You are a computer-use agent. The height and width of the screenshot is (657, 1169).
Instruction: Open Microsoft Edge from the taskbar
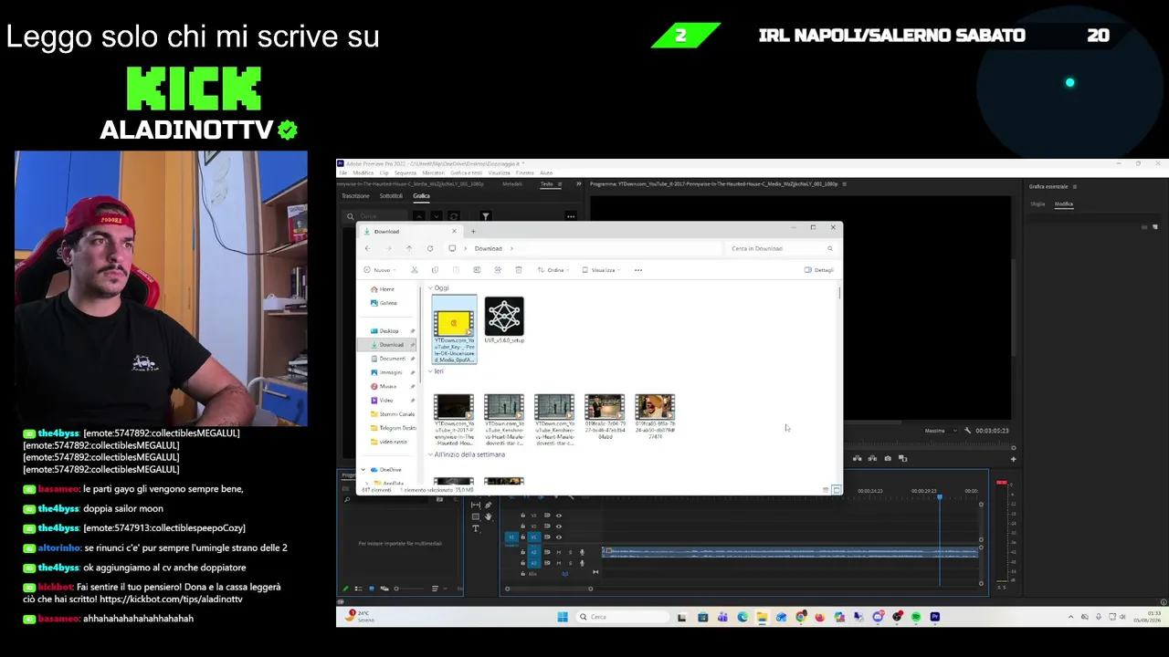click(742, 617)
